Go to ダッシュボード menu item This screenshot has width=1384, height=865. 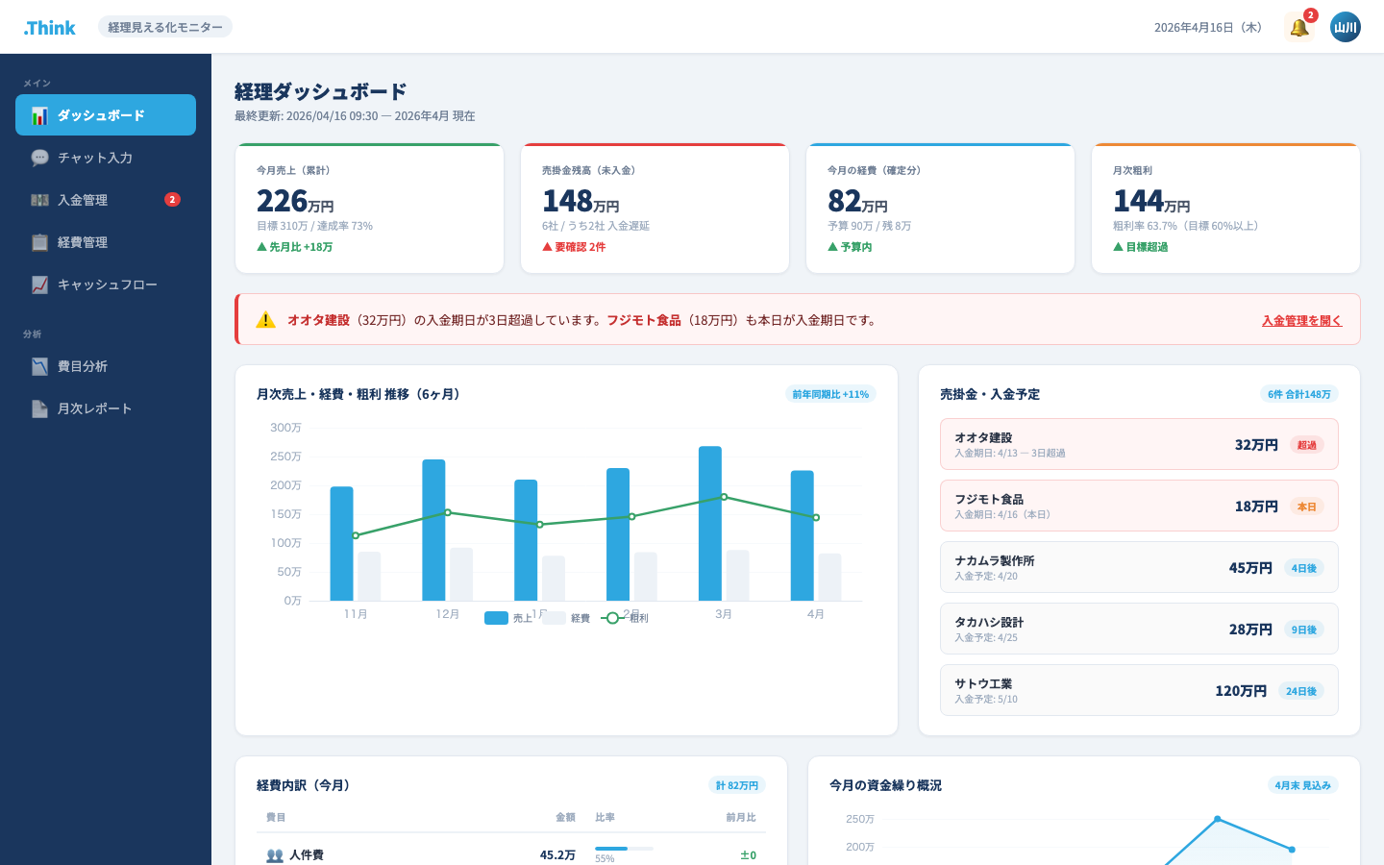pyautogui.click(x=106, y=115)
